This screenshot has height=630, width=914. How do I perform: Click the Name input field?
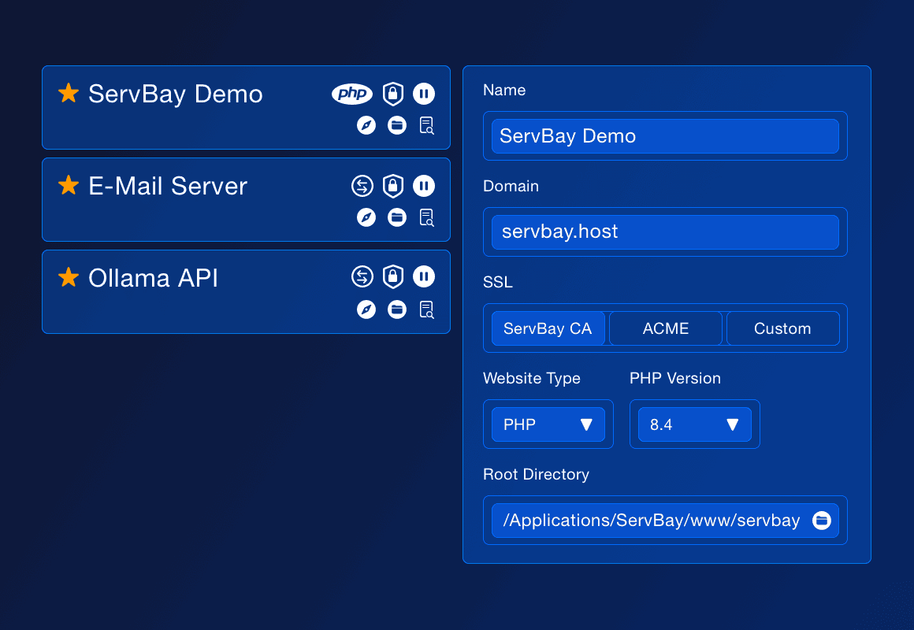[665, 135]
